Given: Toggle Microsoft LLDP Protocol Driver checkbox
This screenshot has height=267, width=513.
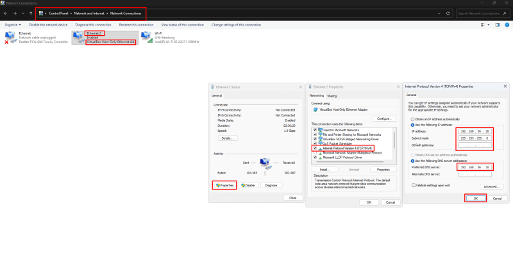Looking at the screenshot, I should [315, 158].
